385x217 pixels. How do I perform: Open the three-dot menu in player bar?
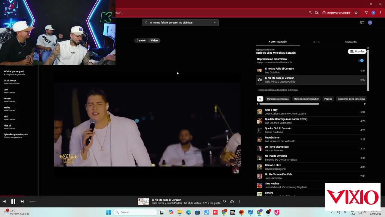click(239, 202)
